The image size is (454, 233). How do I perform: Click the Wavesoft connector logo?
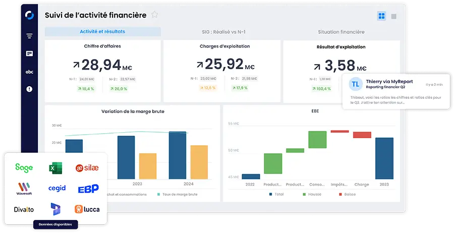click(x=24, y=189)
